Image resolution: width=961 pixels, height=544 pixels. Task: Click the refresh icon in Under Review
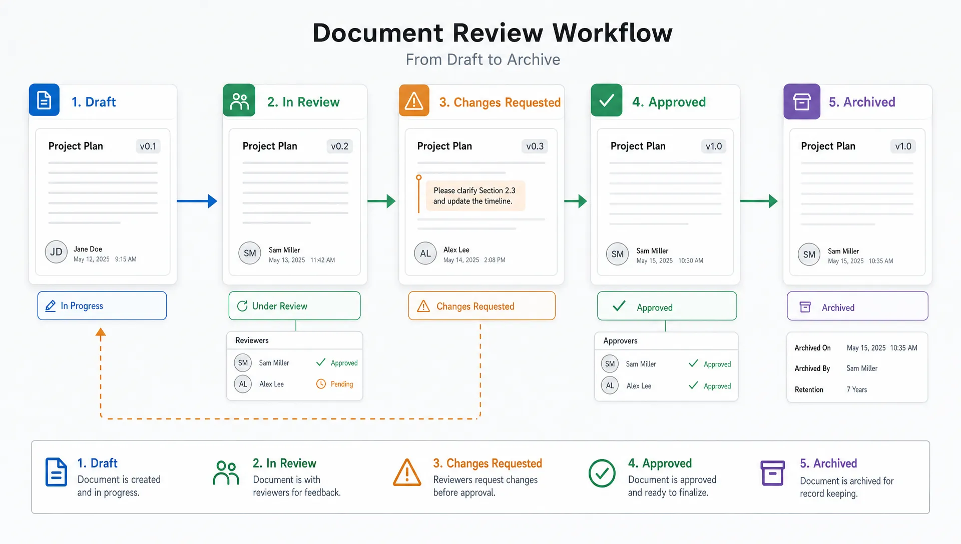(x=242, y=306)
